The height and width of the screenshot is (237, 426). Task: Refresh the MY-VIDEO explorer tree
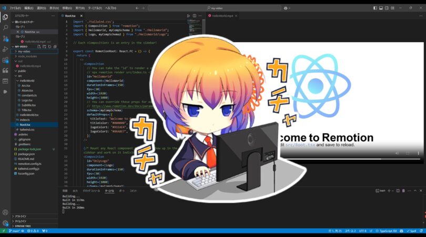50,47
